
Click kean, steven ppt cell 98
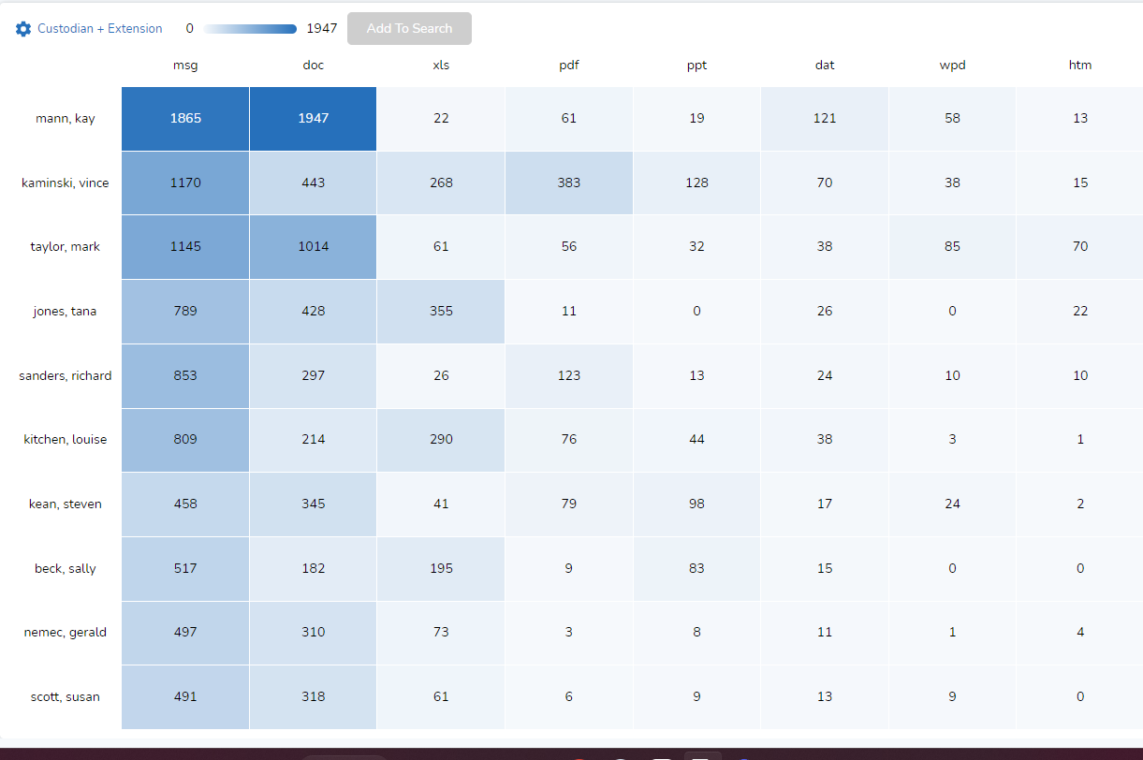tap(696, 504)
